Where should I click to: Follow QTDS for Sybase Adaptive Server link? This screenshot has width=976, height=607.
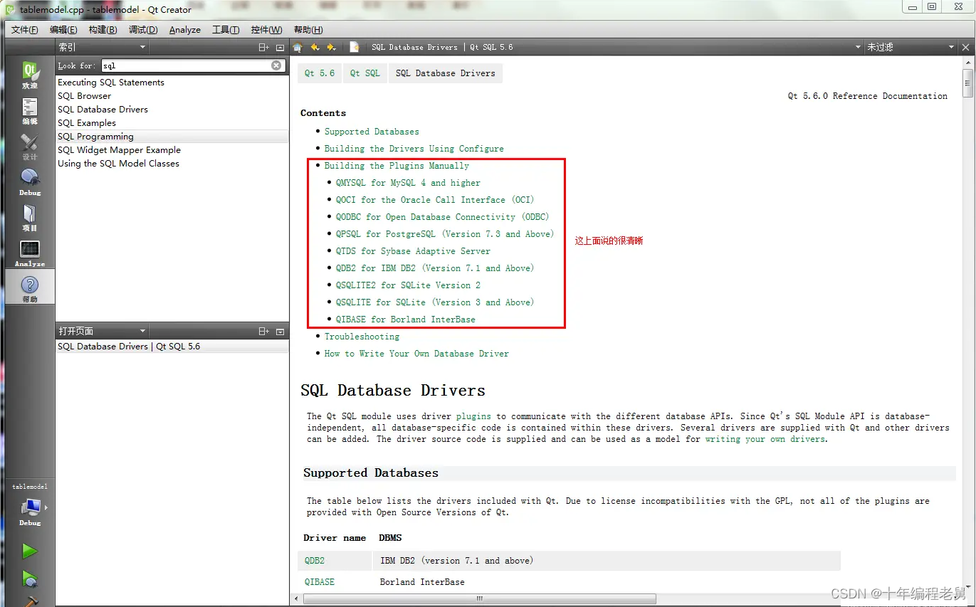413,251
